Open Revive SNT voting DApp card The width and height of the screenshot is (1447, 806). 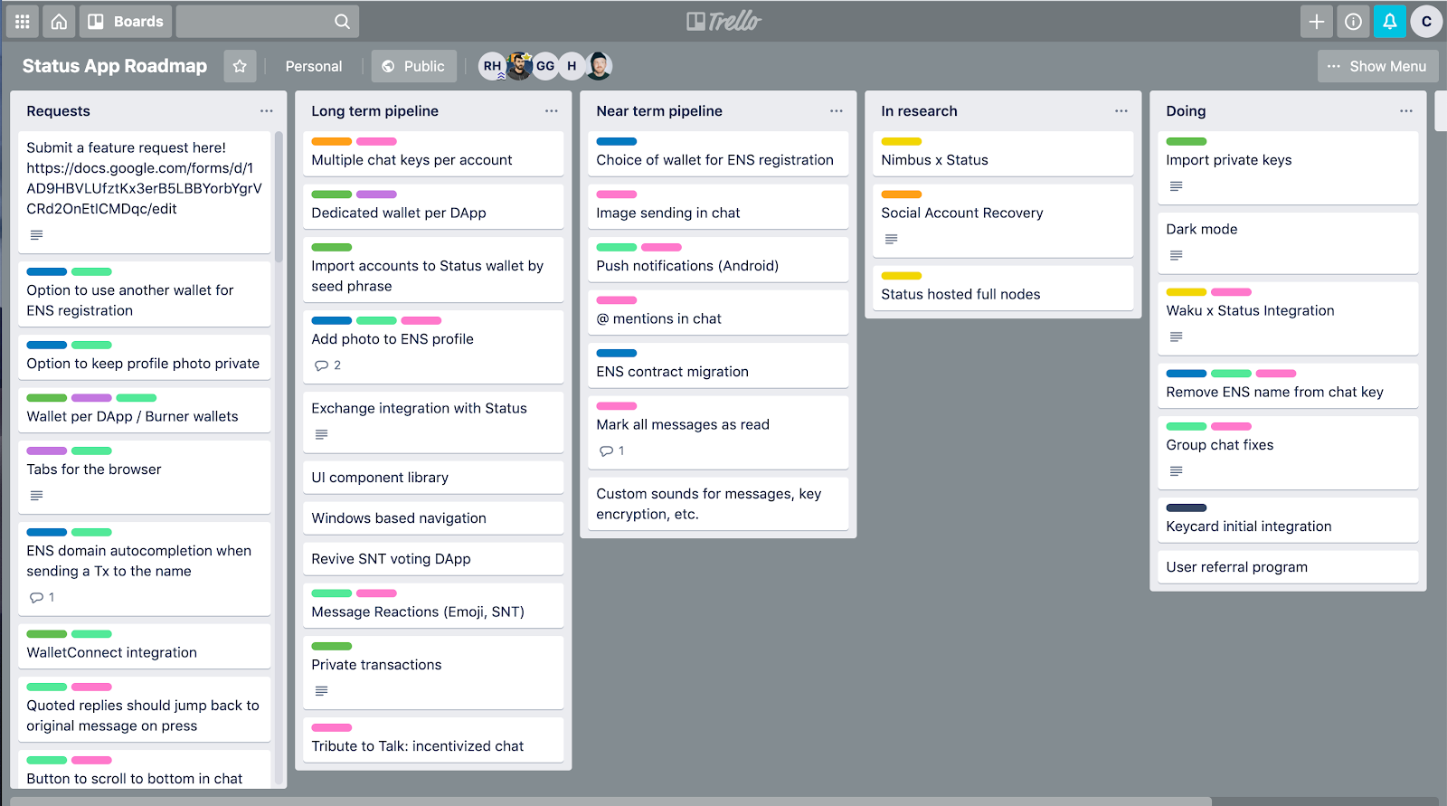click(x=433, y=559)
